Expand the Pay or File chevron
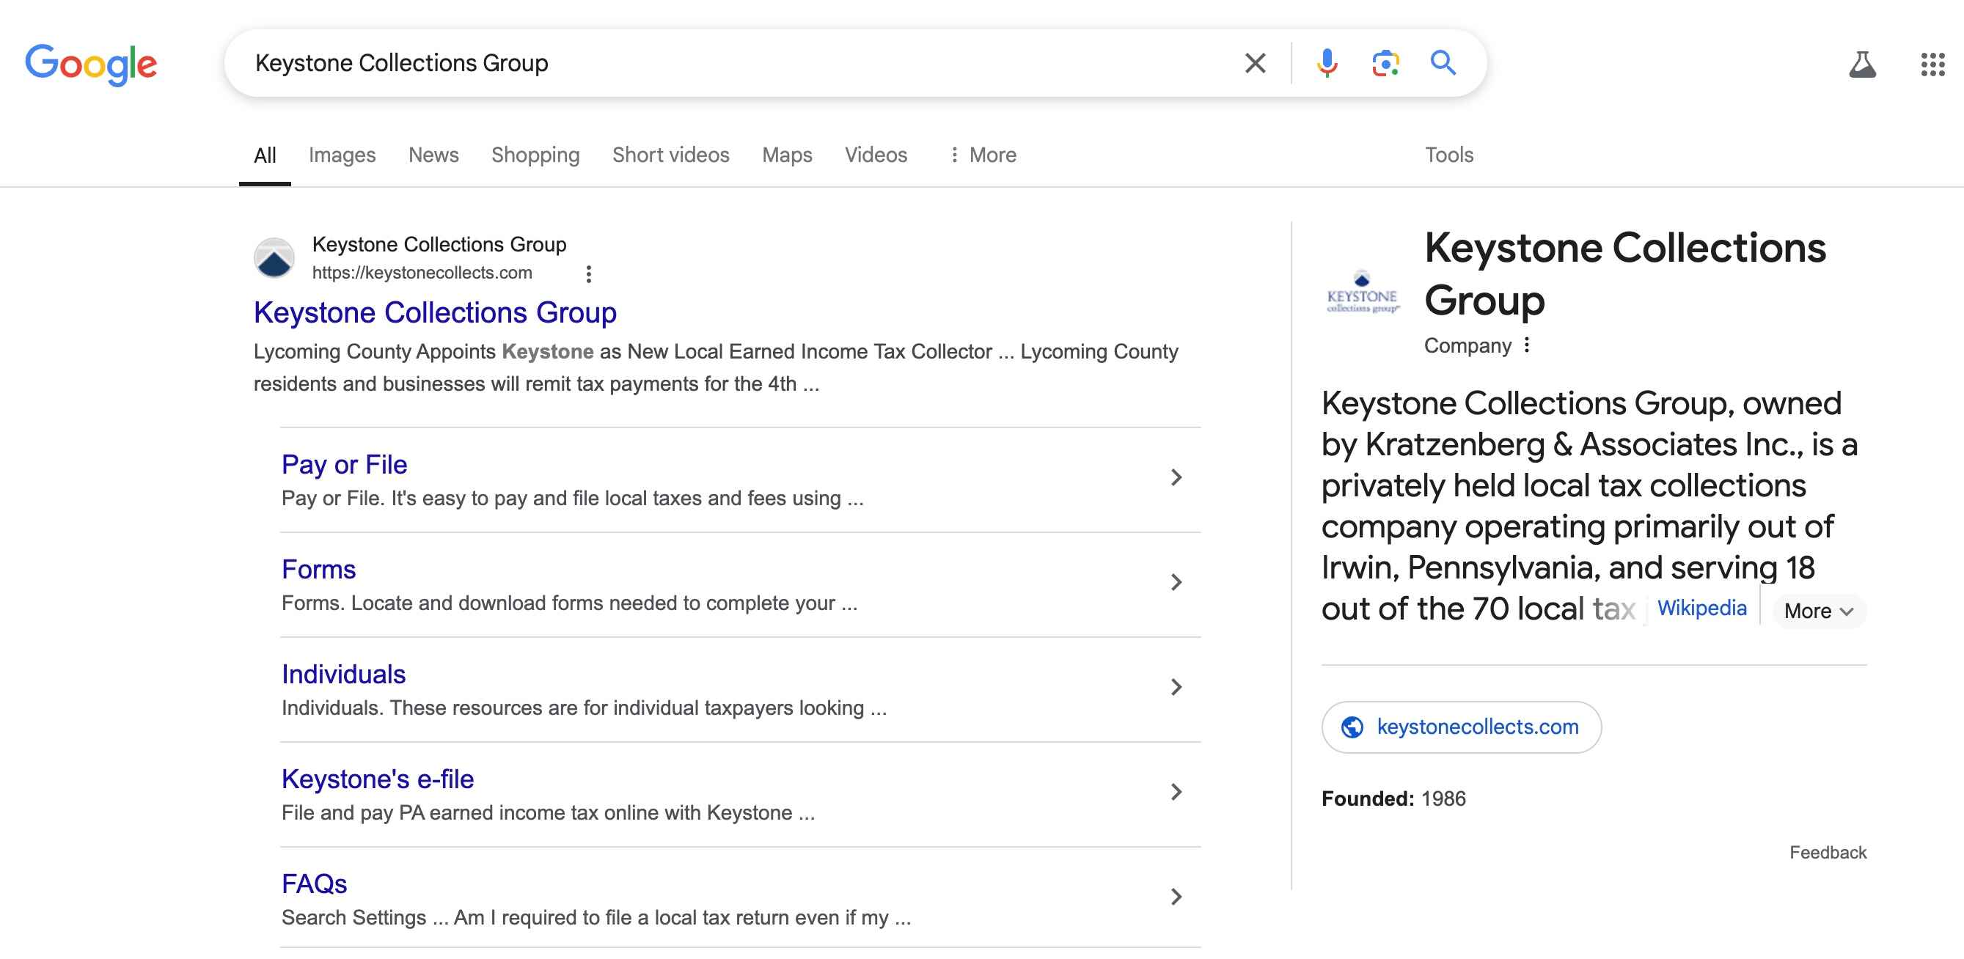This screenshot has height=959, width=1964. click(1176, 478)
